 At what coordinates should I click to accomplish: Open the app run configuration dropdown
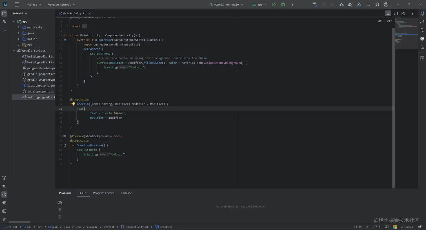tap(259, 5)
